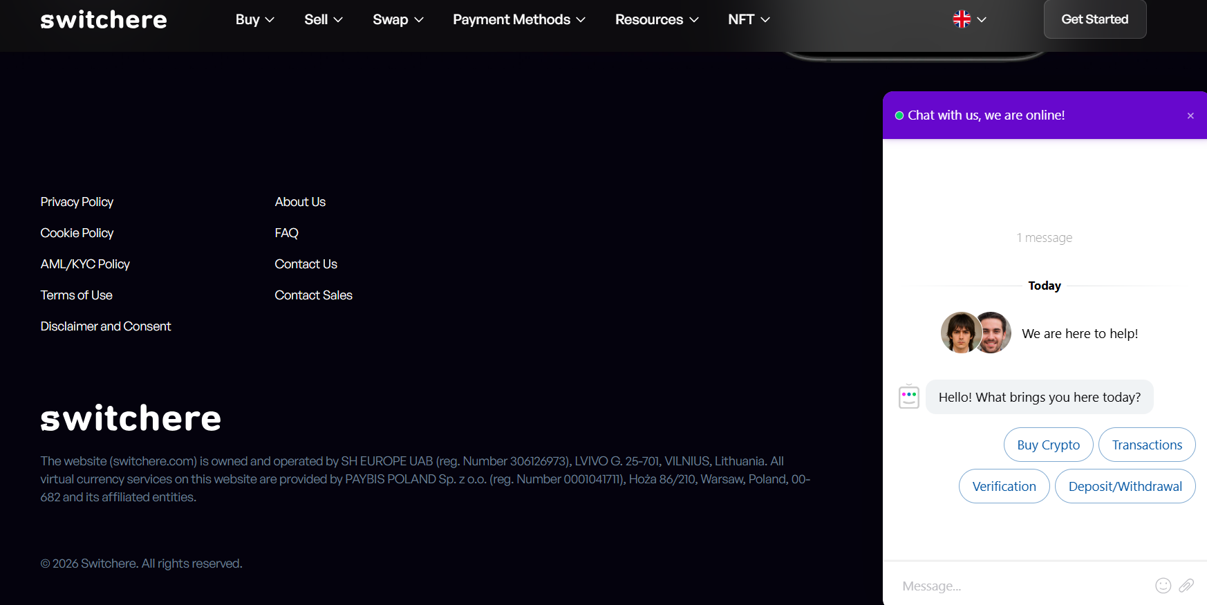Click the chat bot avatar icon
Image resolution: width=1207 pixels, height=605 pixels.
[x=908, y=396]
